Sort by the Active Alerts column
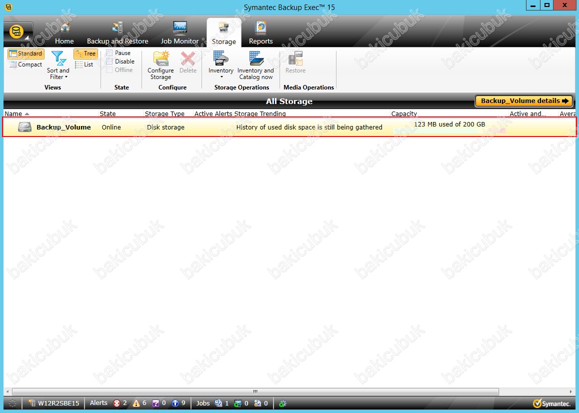The height and width of the screenshot is (413, 579). point(213,114)
